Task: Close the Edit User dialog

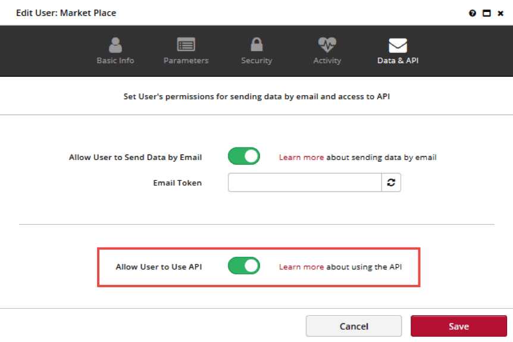Action: [x=501, y=13]
